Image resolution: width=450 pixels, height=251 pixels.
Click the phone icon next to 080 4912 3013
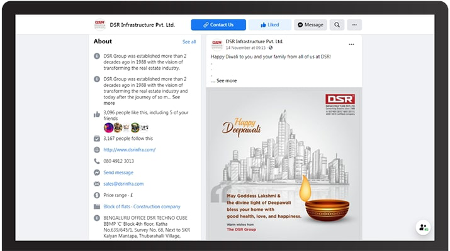point(97,161)
